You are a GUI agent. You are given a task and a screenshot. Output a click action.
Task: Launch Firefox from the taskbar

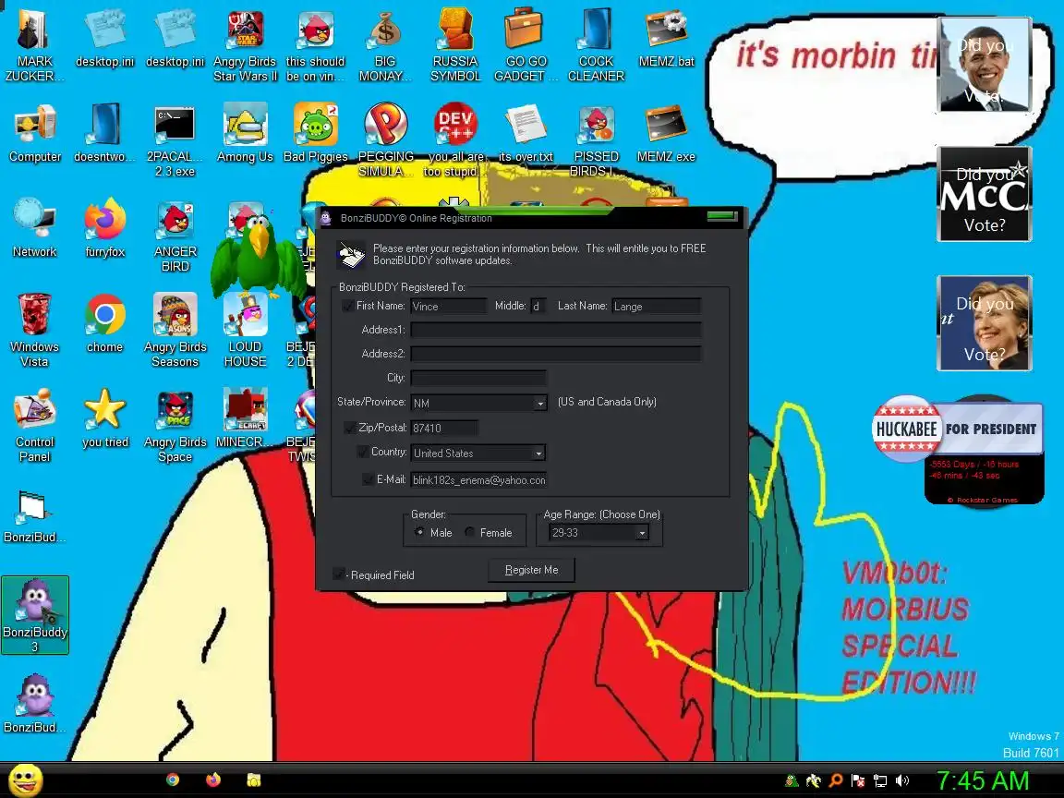(x=213, y=780)
